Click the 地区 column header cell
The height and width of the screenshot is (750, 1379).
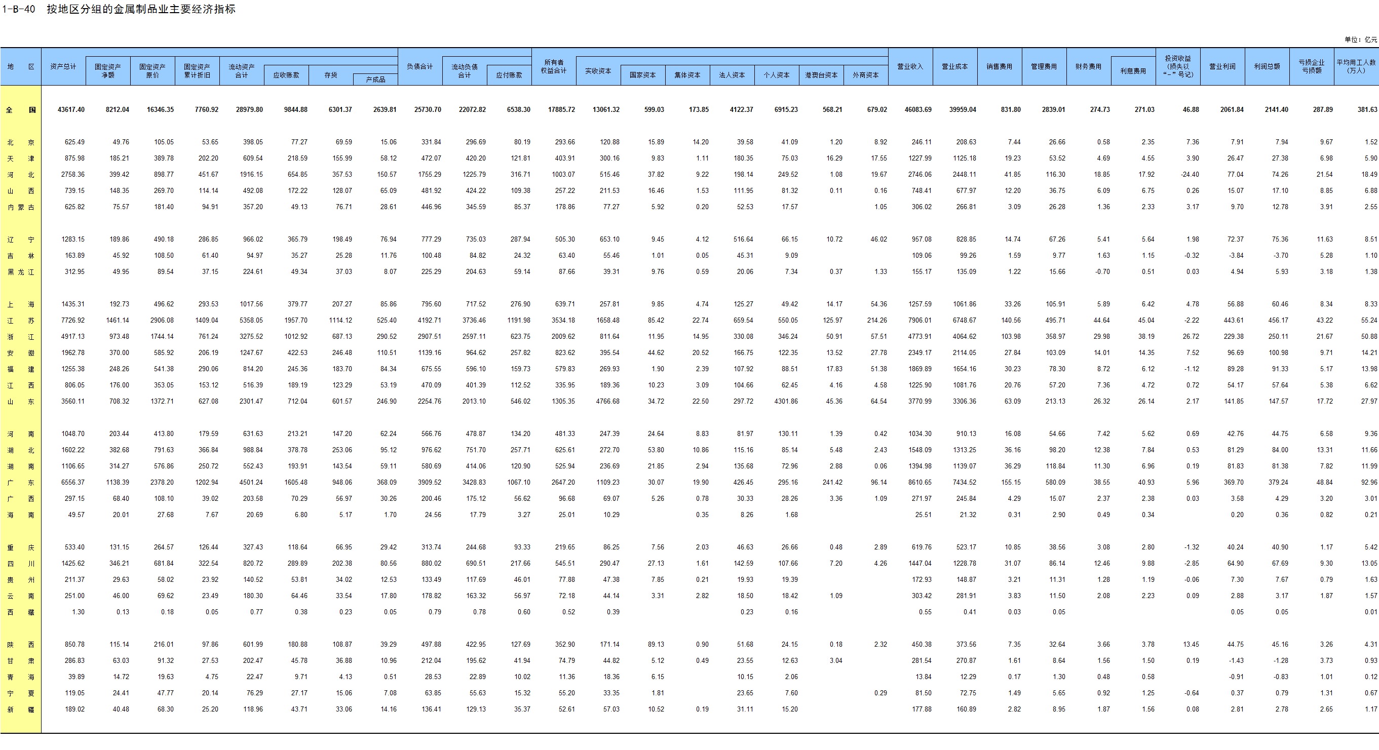pos(21,67)
